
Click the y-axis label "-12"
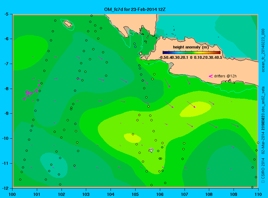pos(5,188)
